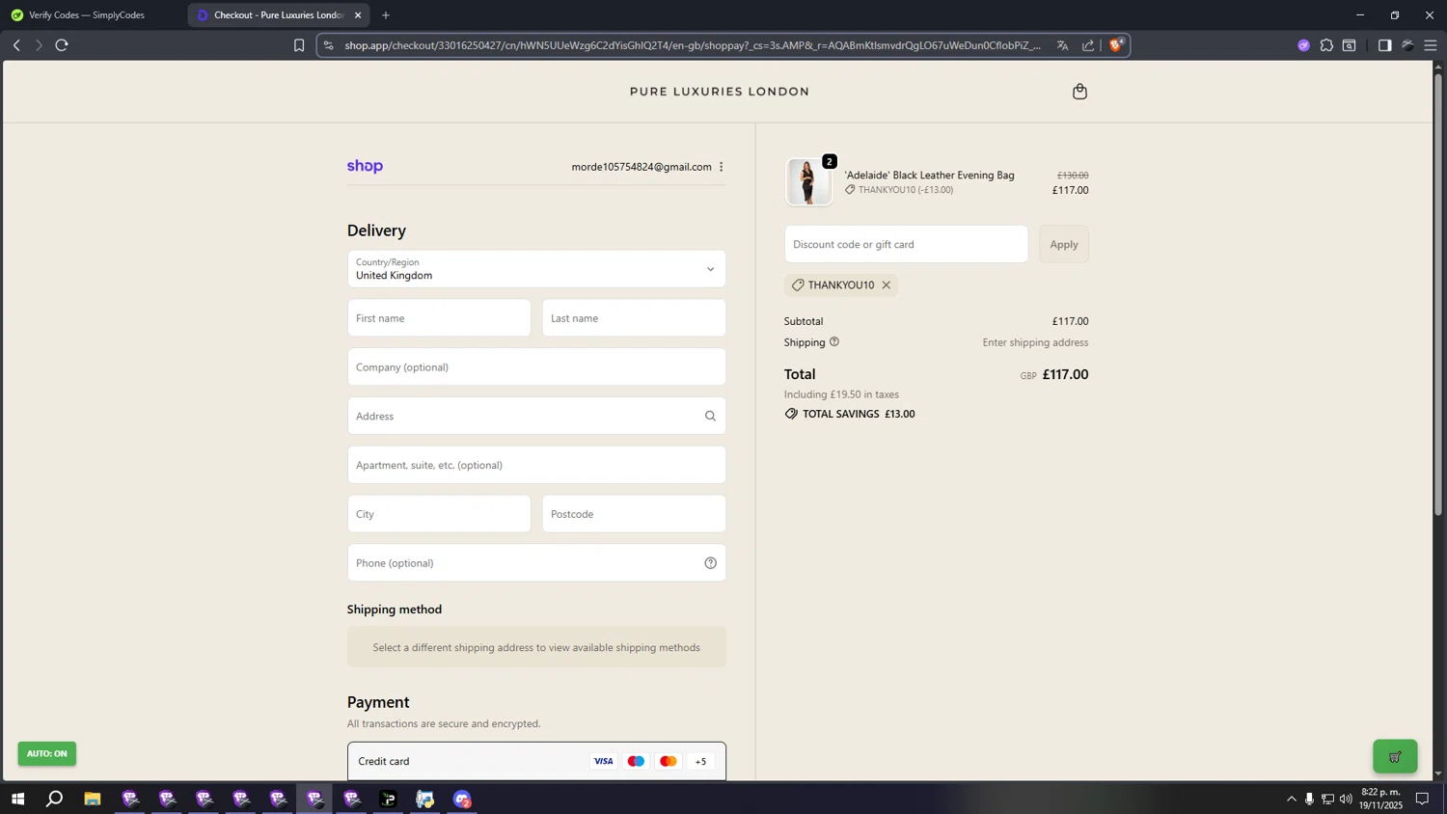
Task: Click 'Including £19.50 in taxes' text
Action: click(841, 394)
